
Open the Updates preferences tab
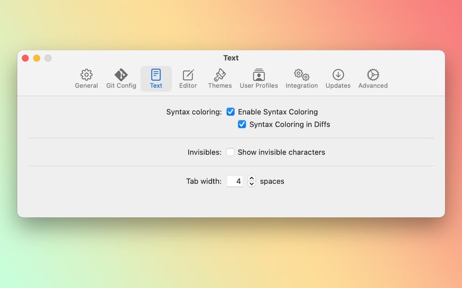pos(338,79)
